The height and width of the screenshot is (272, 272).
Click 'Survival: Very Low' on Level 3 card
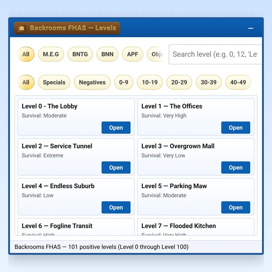point(163,155)
